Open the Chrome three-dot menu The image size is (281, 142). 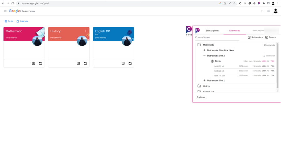278,3
